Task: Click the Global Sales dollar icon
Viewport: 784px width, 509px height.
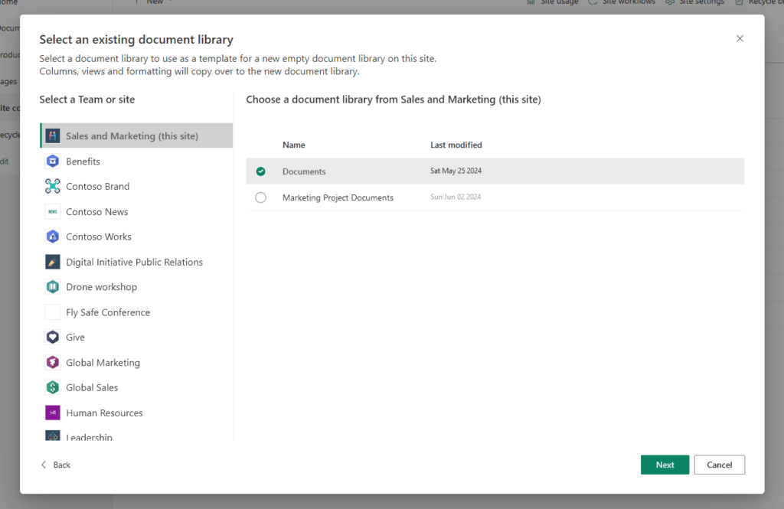Action: [53, 387]
